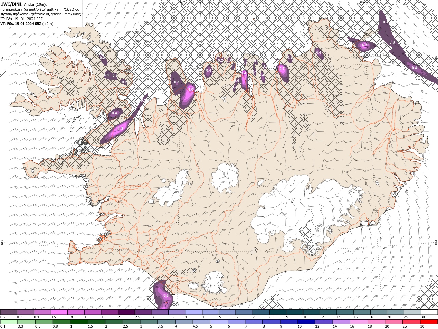This screenshot has width=438, height=329.
Task: Click the rigning/skúrir legend description line
Action: pyautogui.click(x=40, y=9)
